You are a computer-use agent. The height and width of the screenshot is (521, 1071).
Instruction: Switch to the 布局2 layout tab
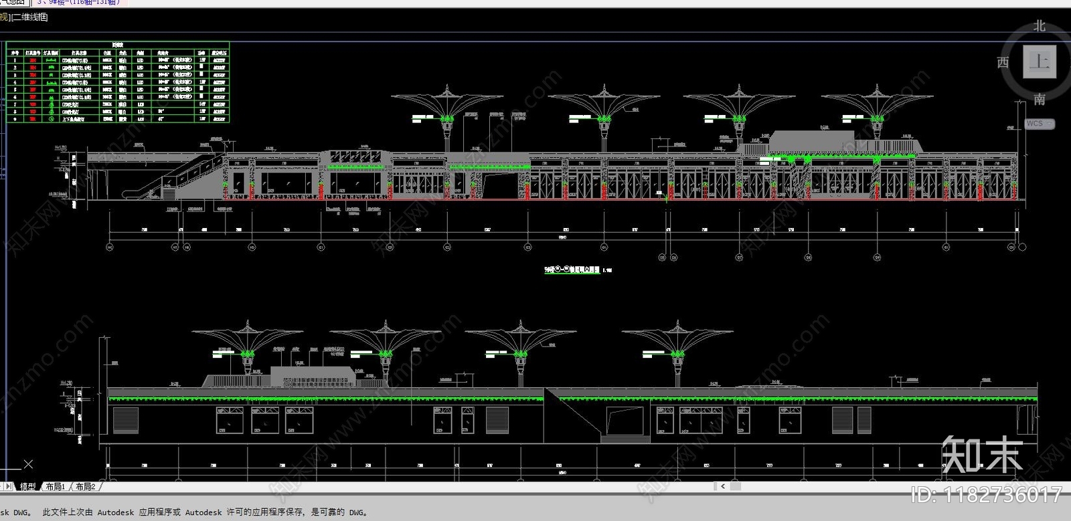[x=86, y=487]
